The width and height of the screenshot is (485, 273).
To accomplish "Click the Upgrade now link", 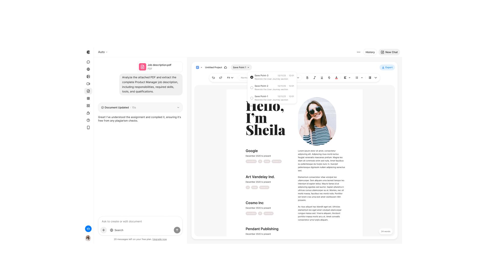I will click(x=159, y=239).
